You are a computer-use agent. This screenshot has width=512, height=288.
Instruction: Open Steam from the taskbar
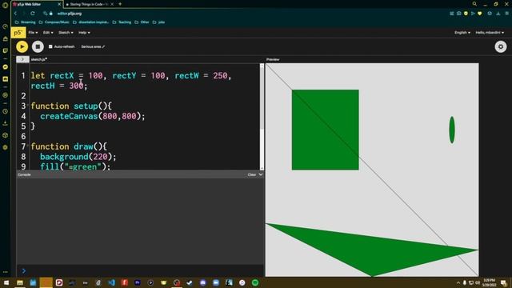[x=190, y=282]
